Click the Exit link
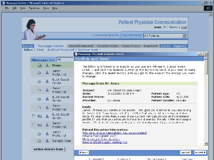214x160 pixels. pos(184,27)
